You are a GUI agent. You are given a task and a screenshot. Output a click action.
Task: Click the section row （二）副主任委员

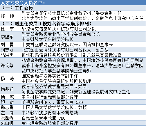(73, 23)
